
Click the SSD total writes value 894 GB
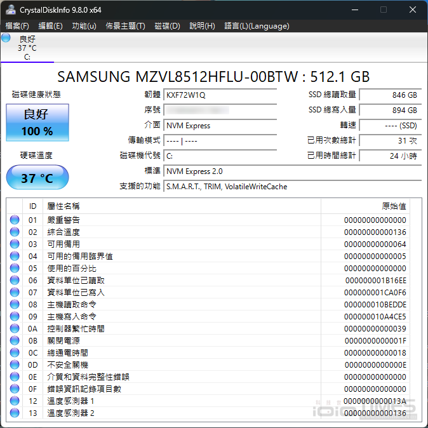(x=391, y=110)
